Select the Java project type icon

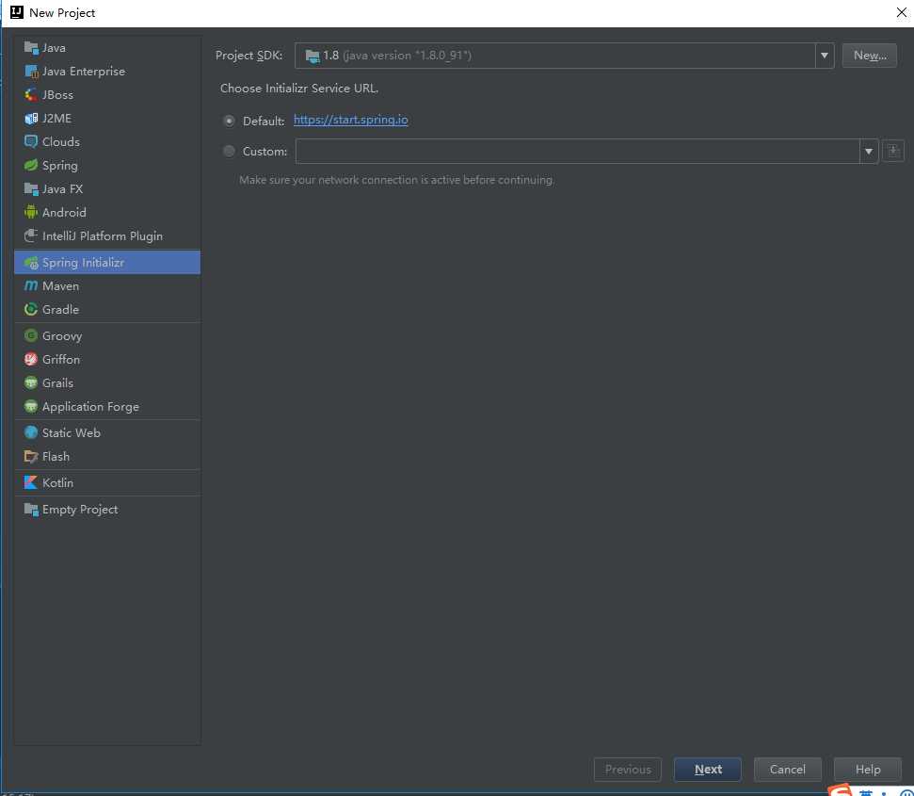pos(31,48)
